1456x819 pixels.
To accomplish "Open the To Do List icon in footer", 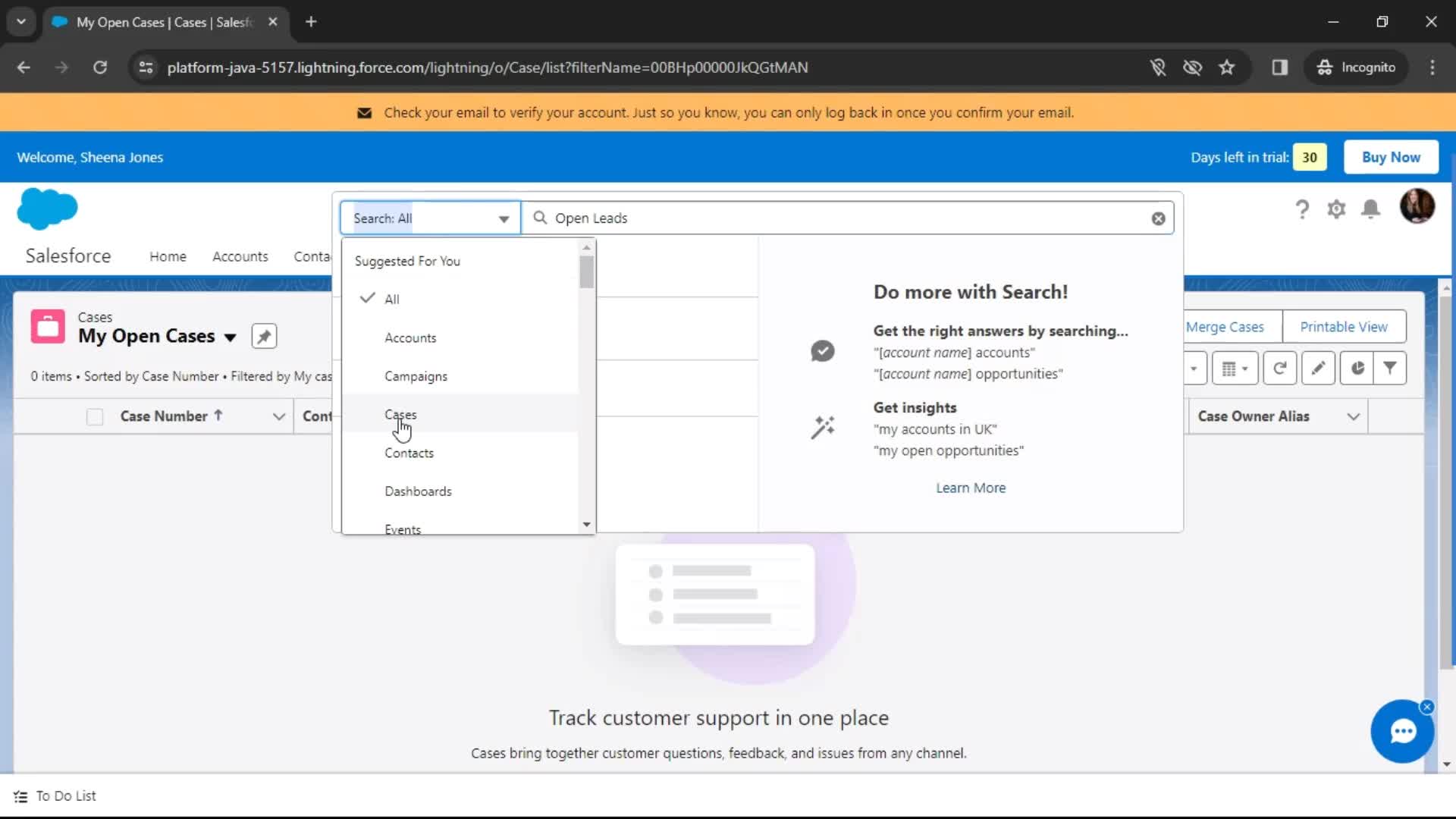I will point(20,796).
